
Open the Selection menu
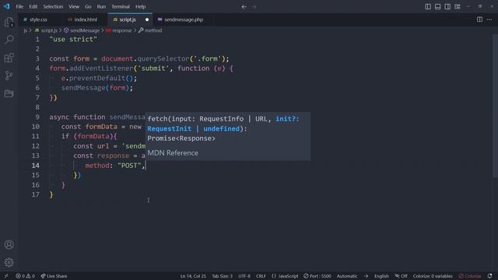[x=53, y=7]
